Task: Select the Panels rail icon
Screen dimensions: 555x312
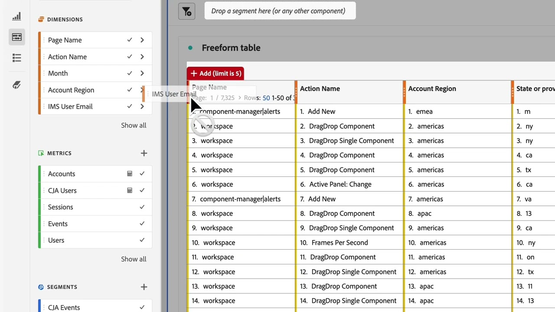Action: point(16,37)
